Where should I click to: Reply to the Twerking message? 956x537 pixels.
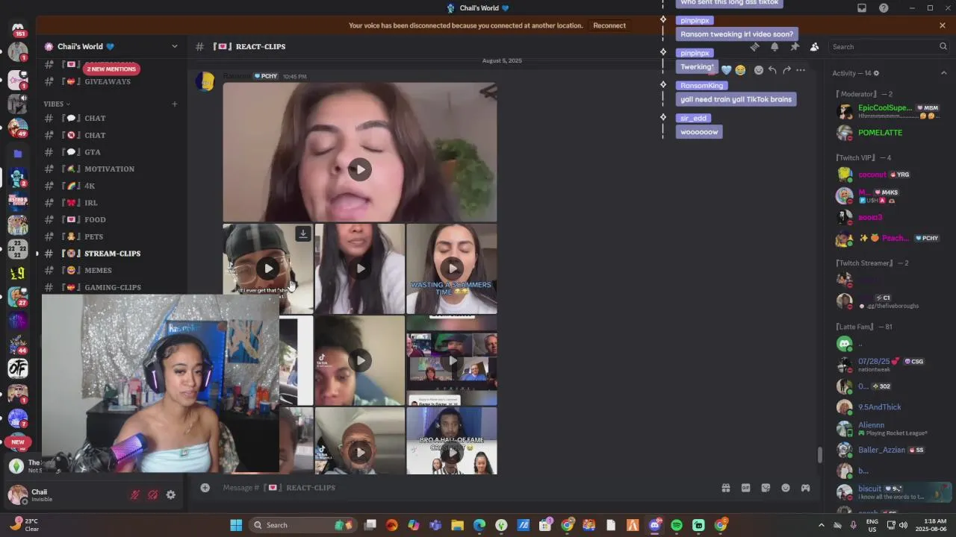[772, 70]
